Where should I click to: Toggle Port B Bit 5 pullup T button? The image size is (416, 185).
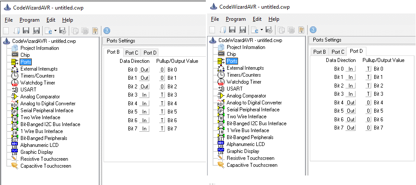coord(162,112)
